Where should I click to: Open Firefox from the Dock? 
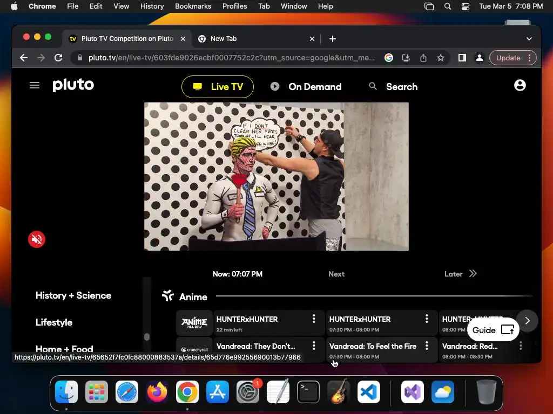click(157, 392)
